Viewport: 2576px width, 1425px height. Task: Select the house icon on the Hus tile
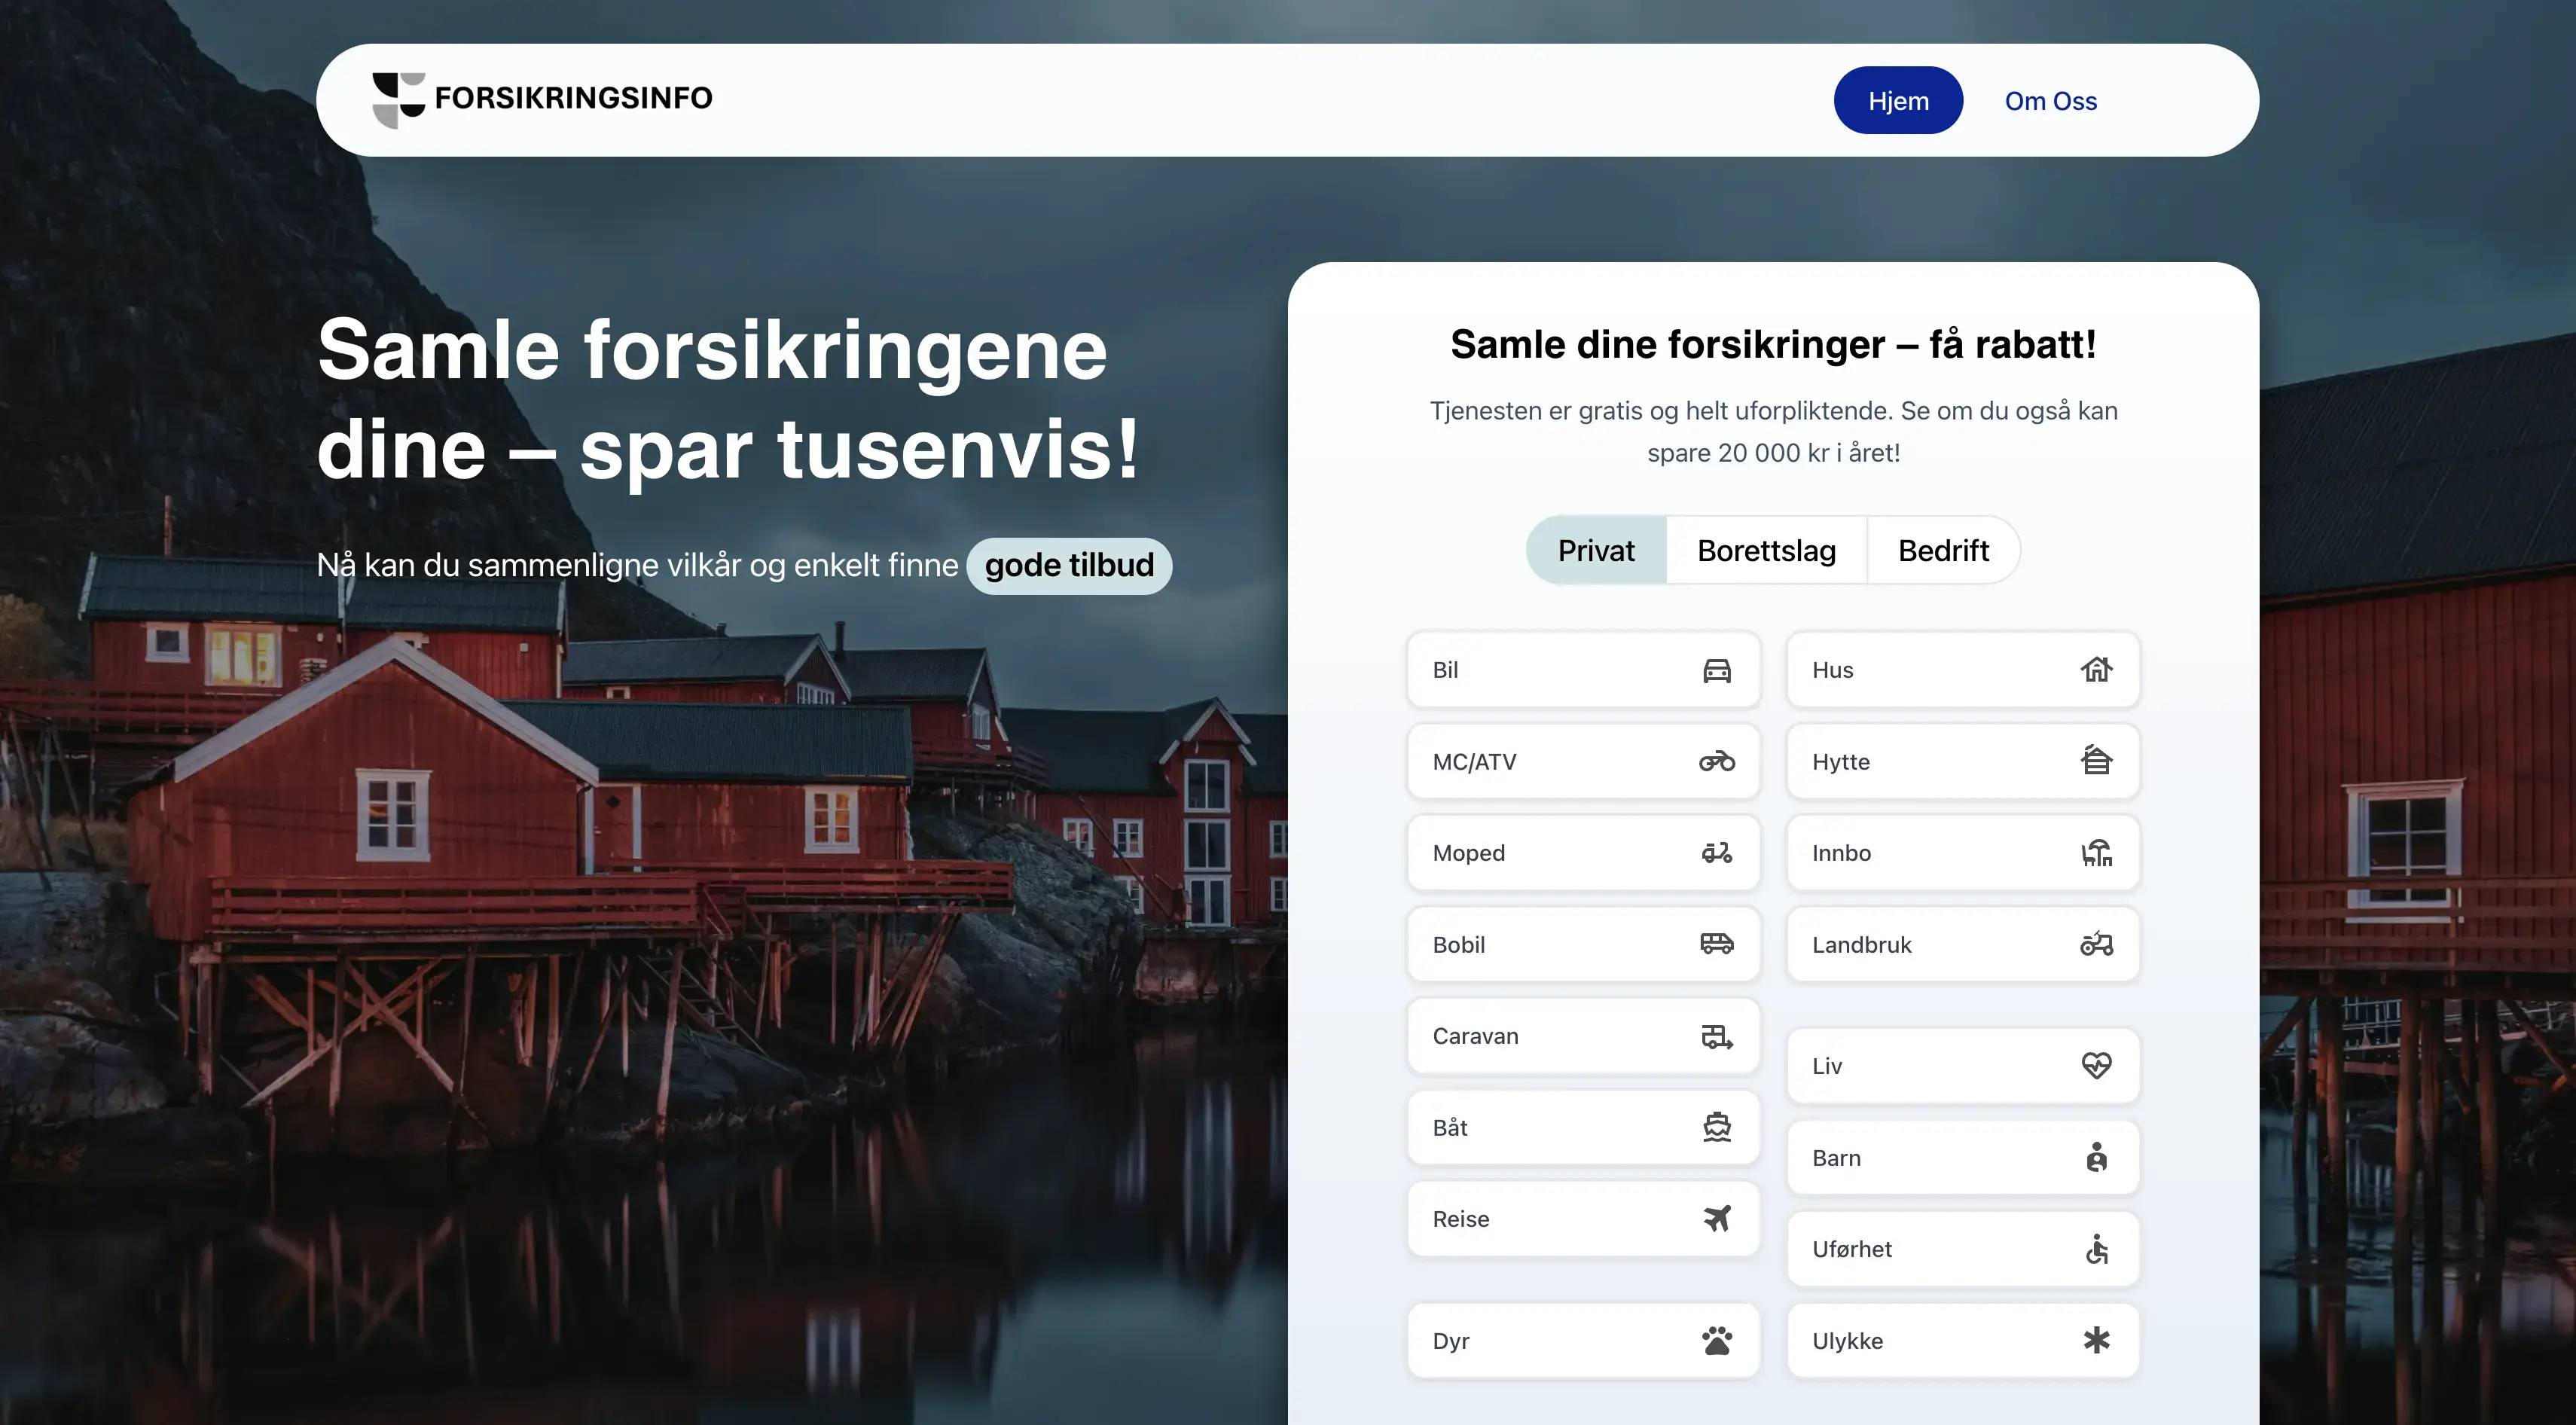pos(2097,670)
